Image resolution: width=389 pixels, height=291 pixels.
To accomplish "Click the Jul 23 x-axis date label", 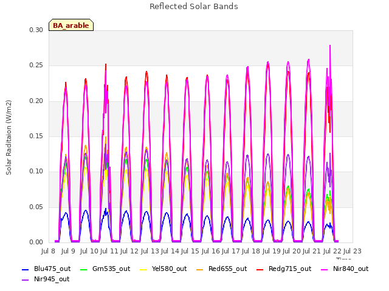I will coord(353,251).
